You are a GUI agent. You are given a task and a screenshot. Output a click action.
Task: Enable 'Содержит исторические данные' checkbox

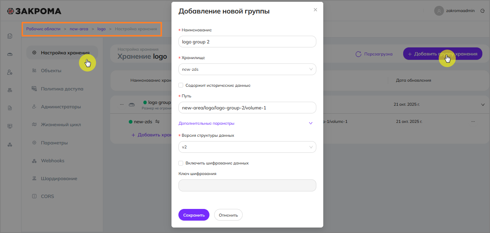[x=181, y=85]
